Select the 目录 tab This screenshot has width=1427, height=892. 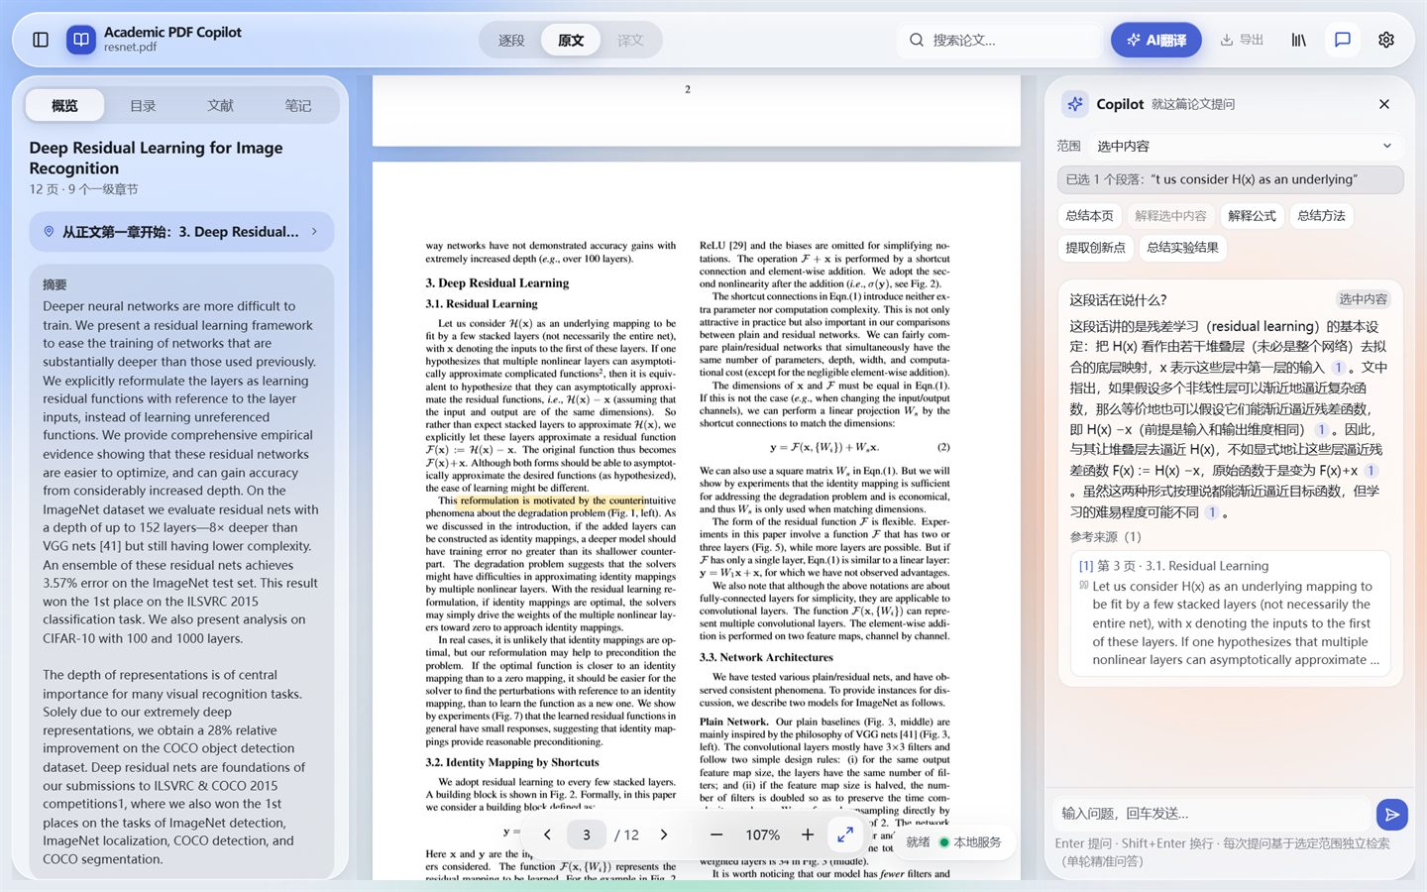point(143,105)
